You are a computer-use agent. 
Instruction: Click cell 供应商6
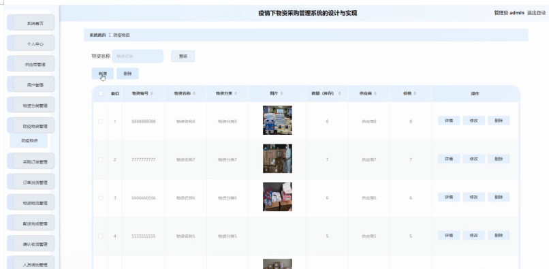coord(369,198)
